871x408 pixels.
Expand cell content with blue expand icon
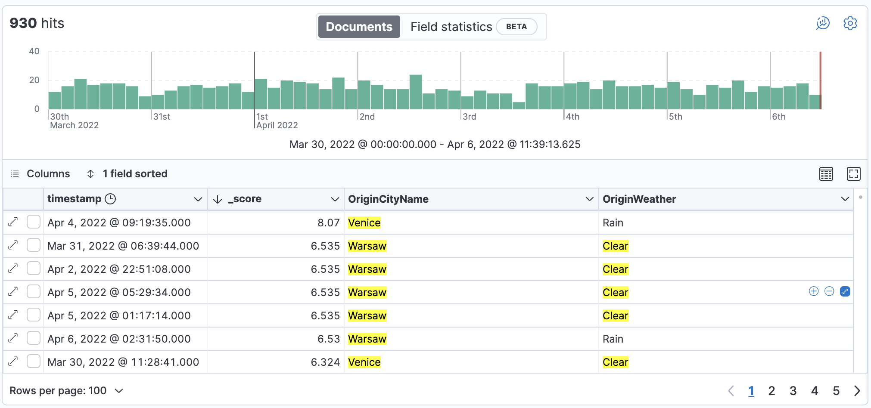tap(845, 291)
